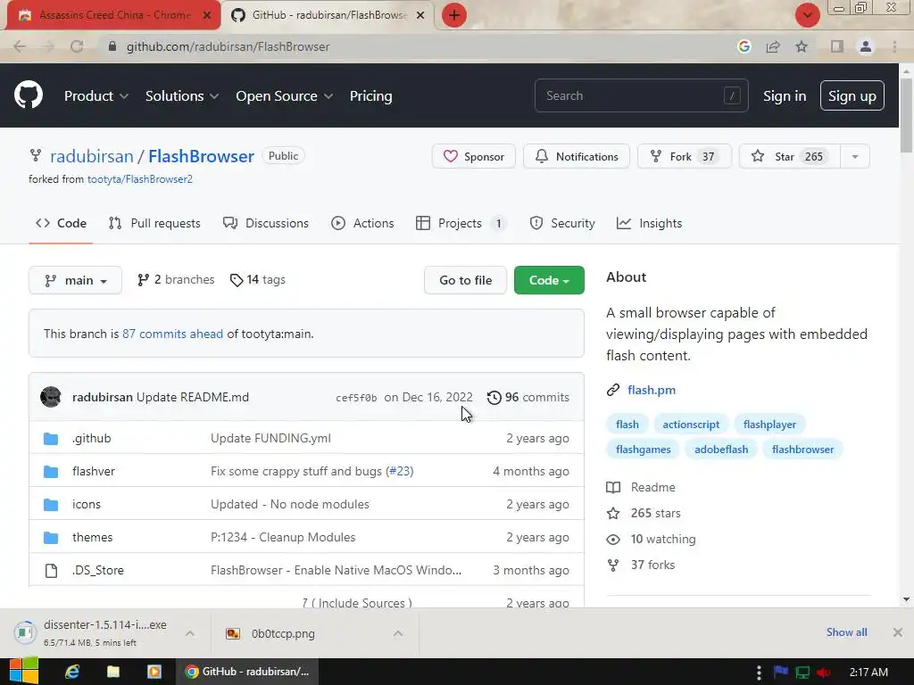Click the actionscript topic tag

click(x=691, y=425)
